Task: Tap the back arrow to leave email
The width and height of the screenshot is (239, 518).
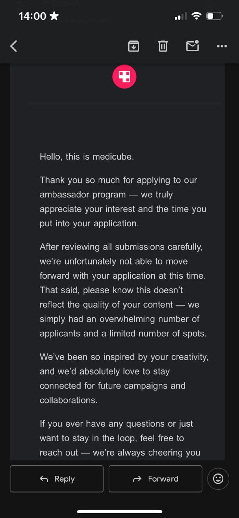Action: click(14, 46)
